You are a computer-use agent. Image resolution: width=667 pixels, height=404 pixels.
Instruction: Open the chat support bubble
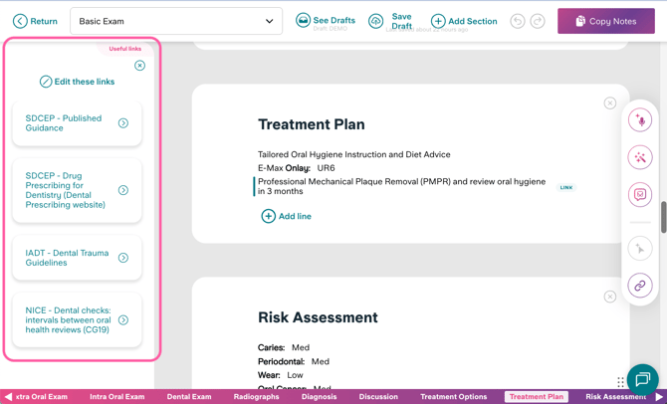click(x=642, y=379)
